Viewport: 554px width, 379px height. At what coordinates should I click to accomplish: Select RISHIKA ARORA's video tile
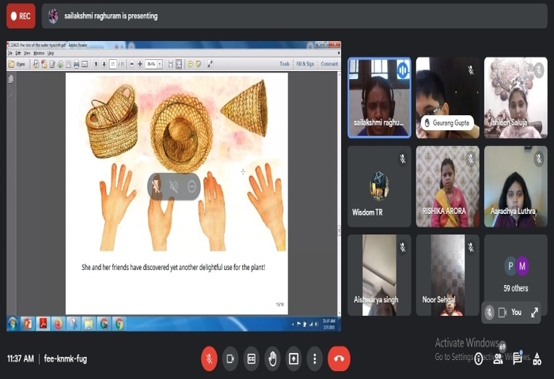pyautogui.click(x=448, y=186)
